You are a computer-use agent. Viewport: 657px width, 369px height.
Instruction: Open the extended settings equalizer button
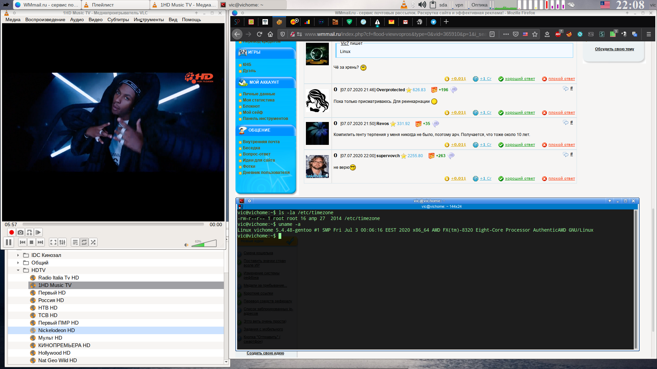(x=62, y=242)
